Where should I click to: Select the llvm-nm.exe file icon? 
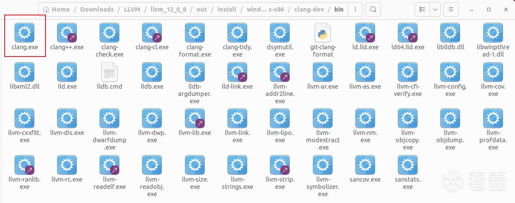pos(365,118)
